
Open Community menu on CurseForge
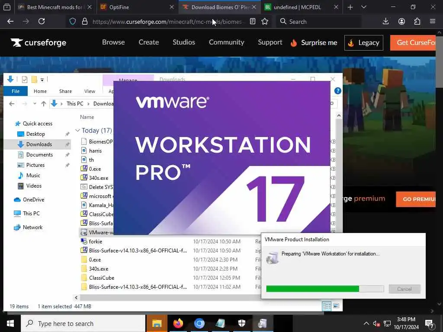point(226,42)
